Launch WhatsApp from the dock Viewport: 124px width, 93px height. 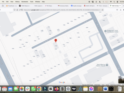[33, 89]
